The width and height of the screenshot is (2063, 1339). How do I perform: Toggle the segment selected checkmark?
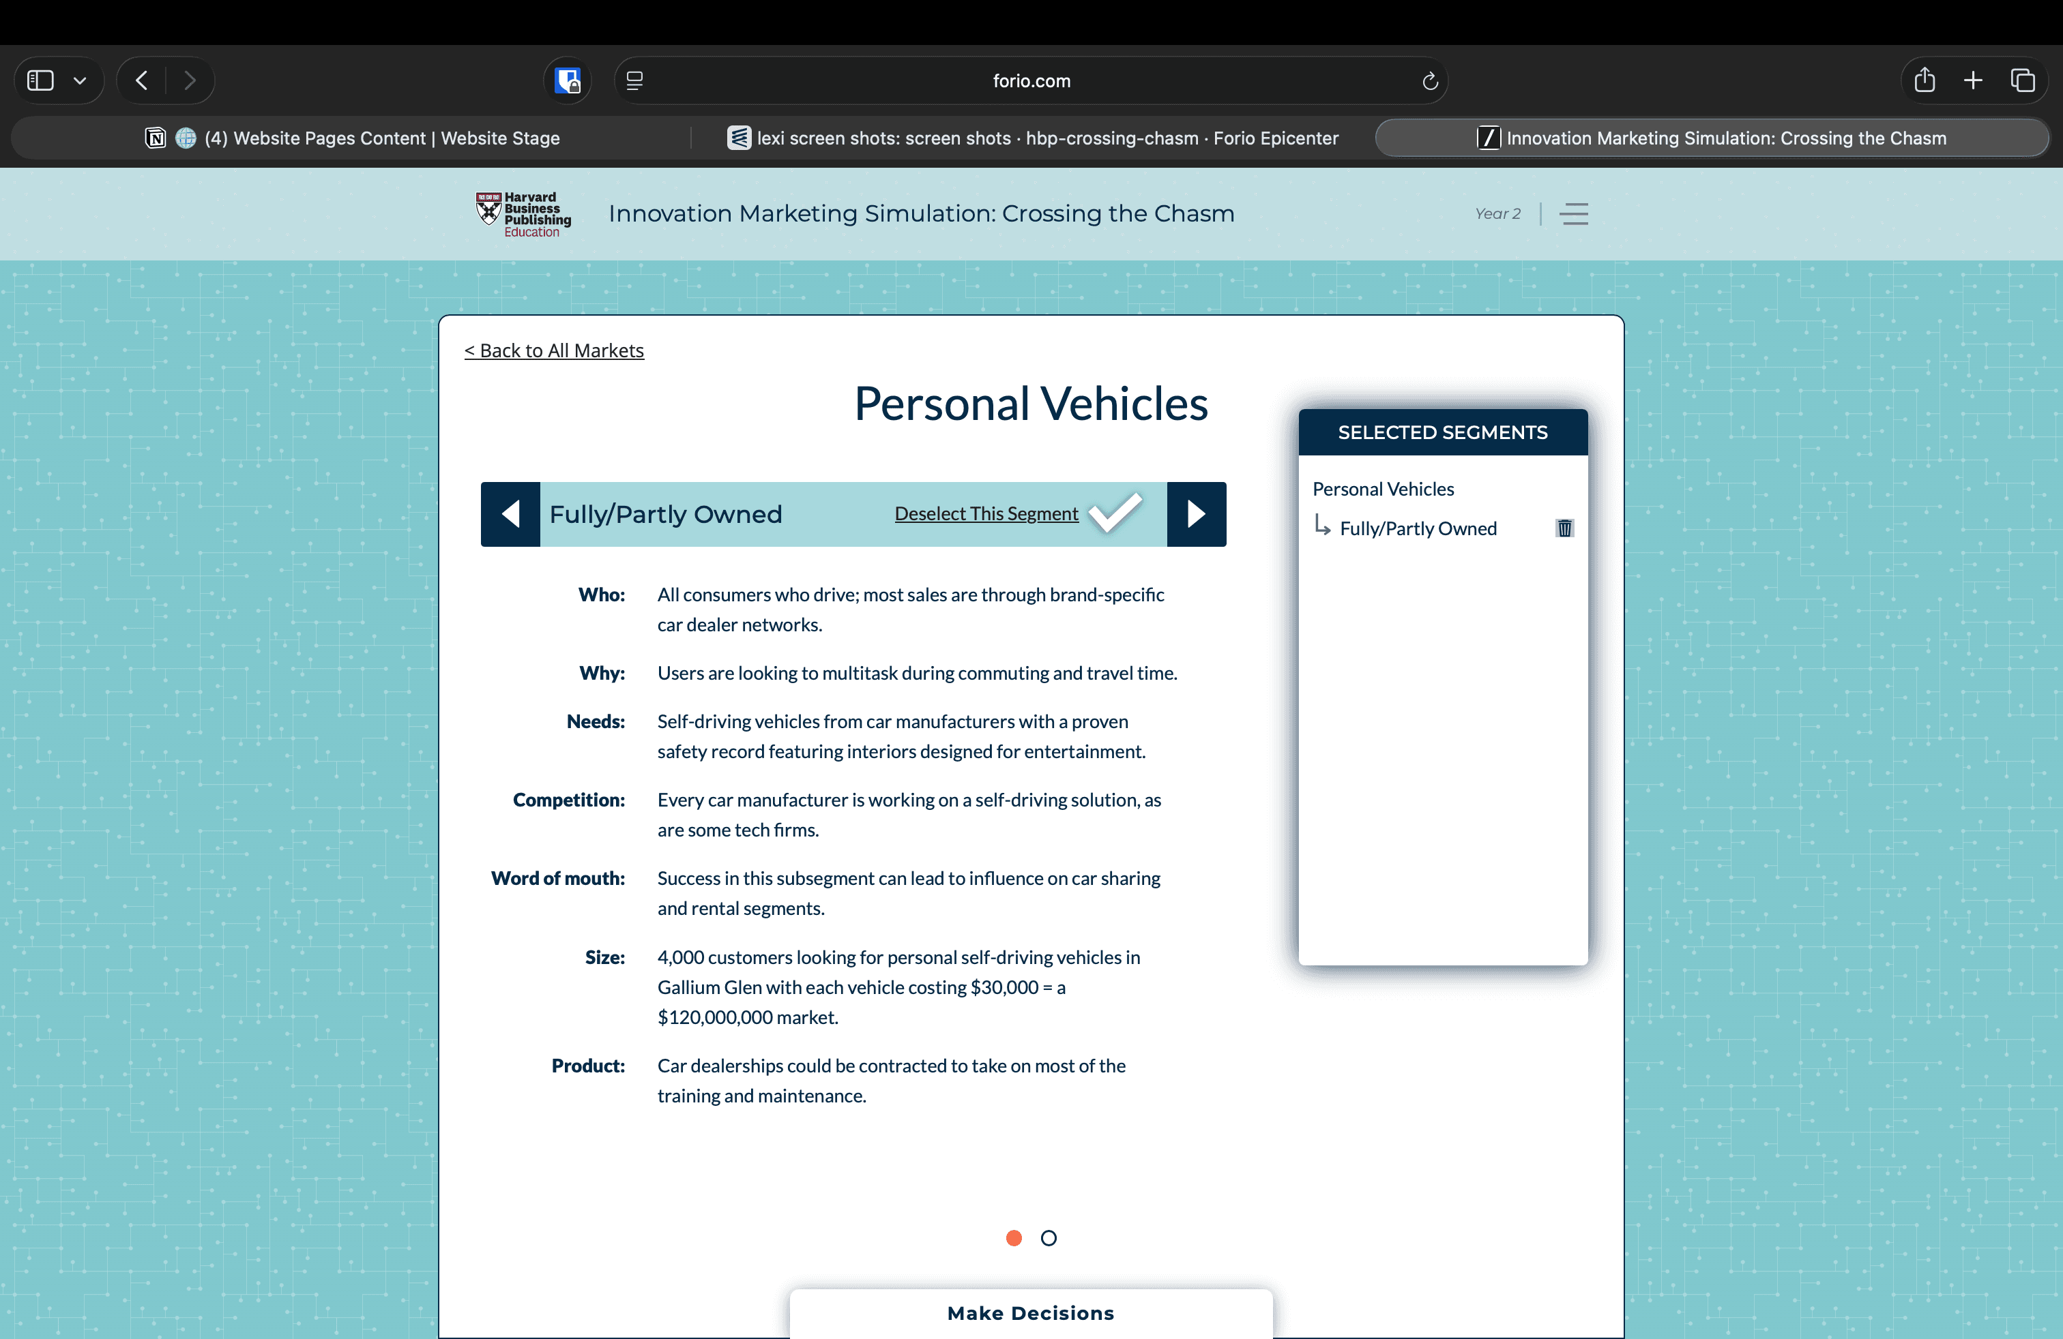pos(1115,513)
